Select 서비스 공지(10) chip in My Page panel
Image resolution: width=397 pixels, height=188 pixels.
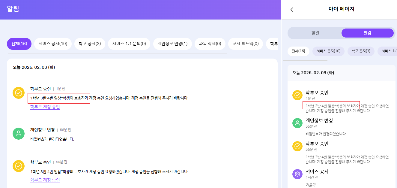328,51
